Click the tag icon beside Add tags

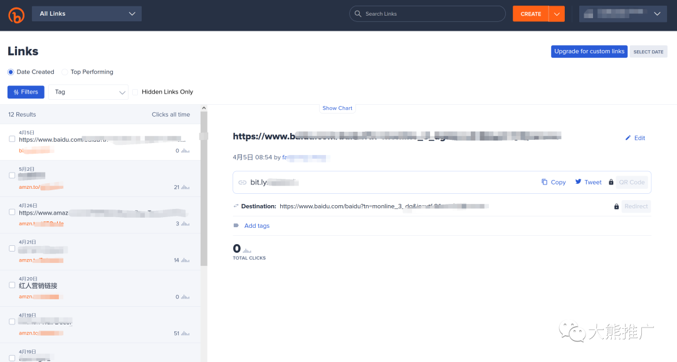click(x=236, y=225)
